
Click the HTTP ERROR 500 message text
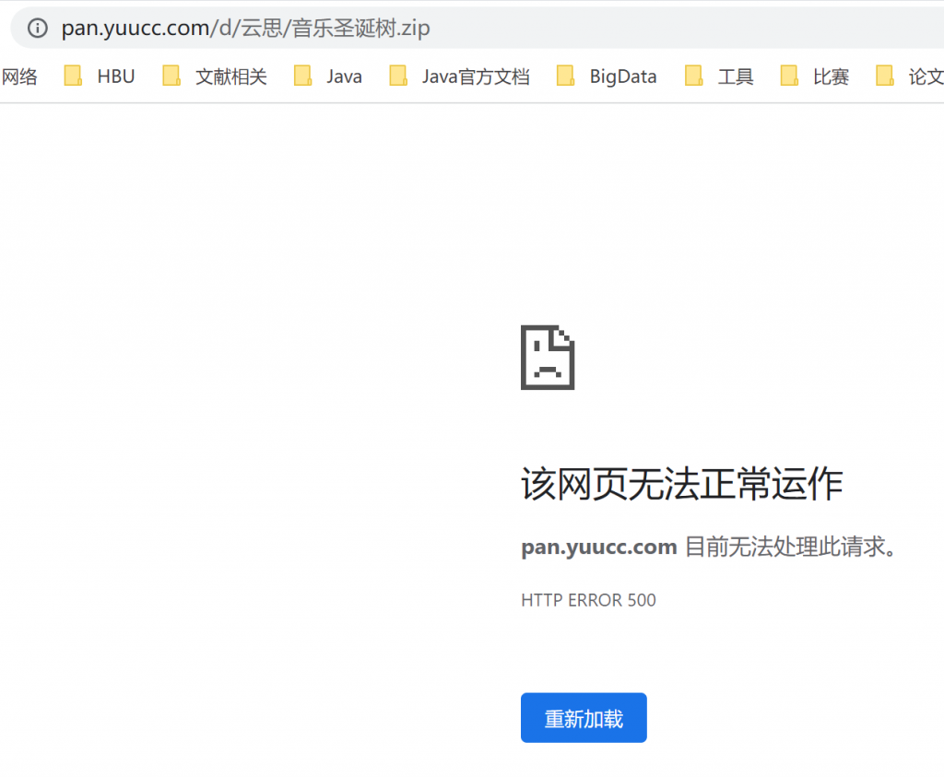tap(588, 600)
